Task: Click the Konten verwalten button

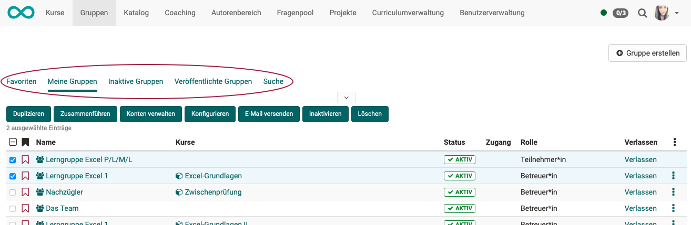Action: pyautogui.click(x=151, y=114)
